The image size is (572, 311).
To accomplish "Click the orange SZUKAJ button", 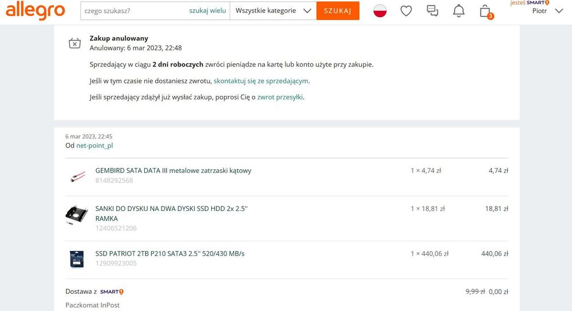I will point(338,11).
